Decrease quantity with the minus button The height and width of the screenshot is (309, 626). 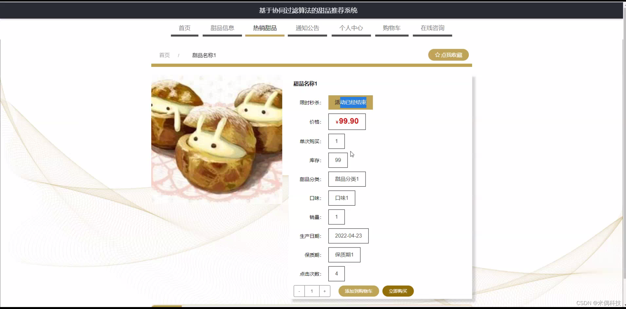[299, 291]
